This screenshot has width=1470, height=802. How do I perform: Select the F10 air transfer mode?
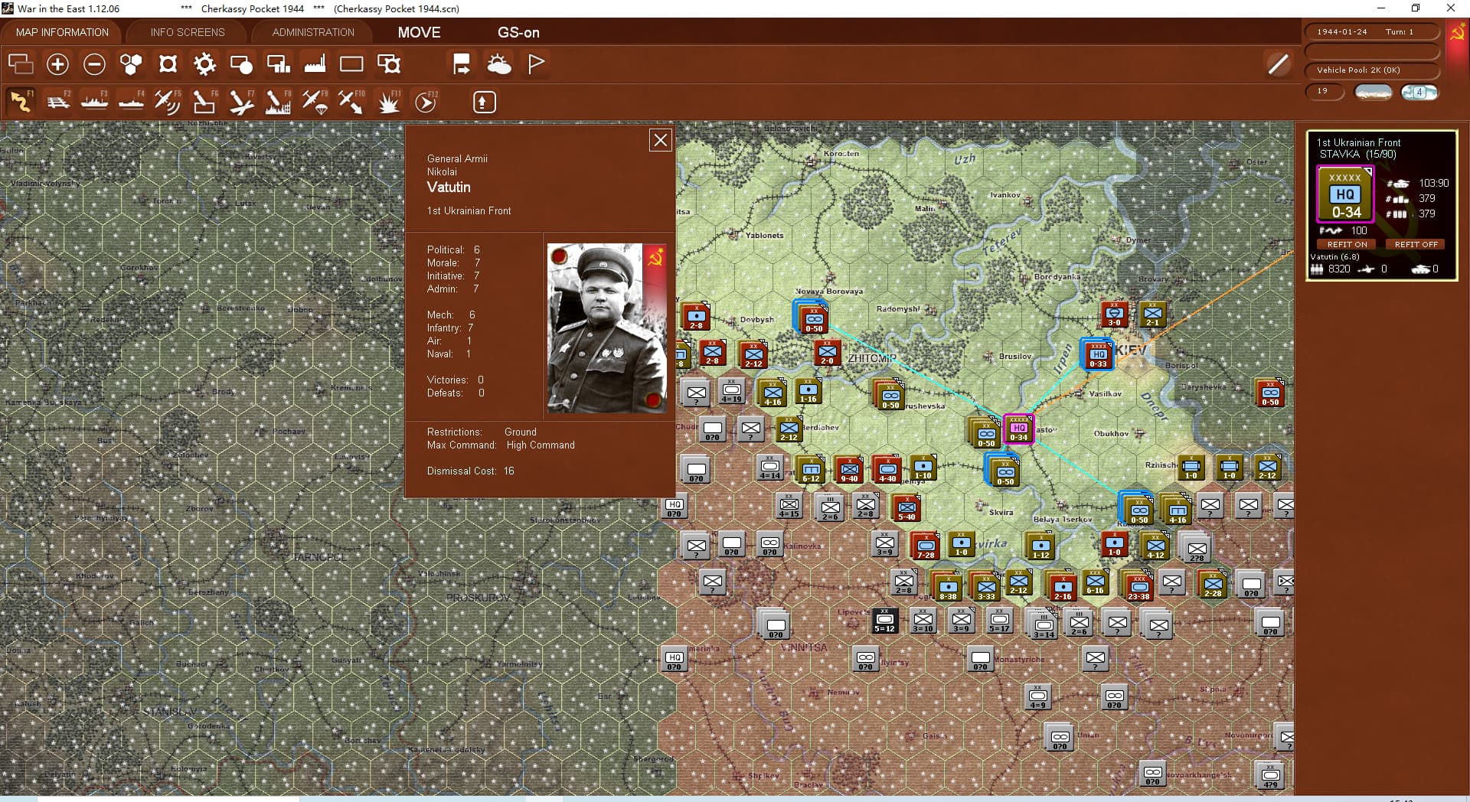pyautogui.click(x=351, y=101)
